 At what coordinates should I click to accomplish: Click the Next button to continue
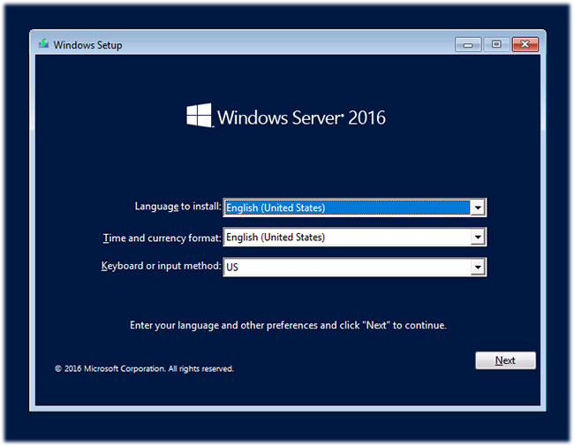[x=505, y=360]
